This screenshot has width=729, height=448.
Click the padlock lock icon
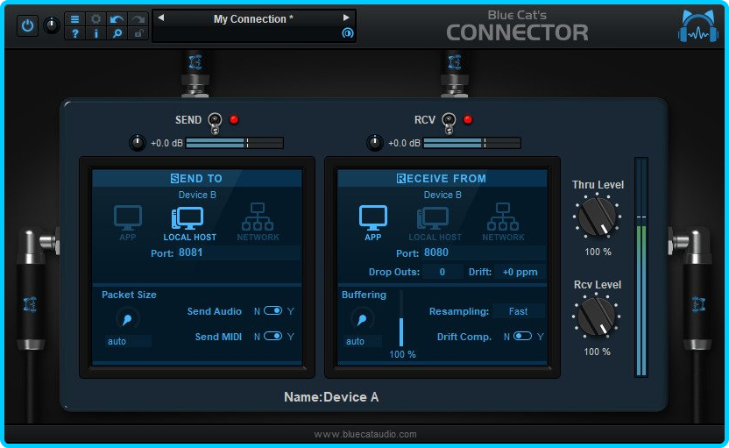click(138, 33)
